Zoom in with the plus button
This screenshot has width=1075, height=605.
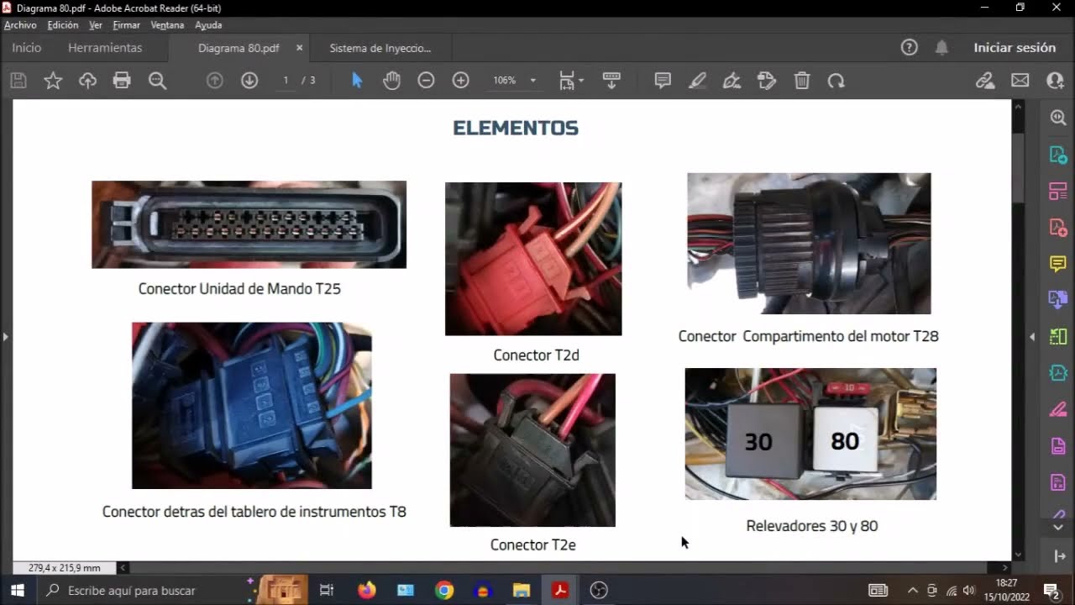click(460, 81)
